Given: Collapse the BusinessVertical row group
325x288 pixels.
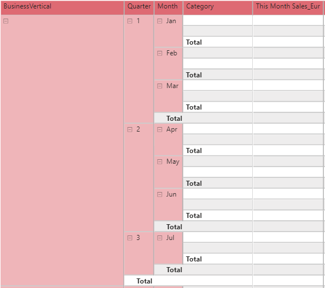Looking at the screenshot, I should pos(6,21).
